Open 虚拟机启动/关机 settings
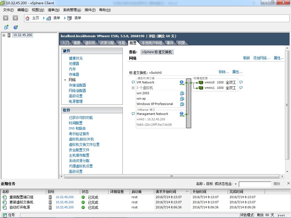Viewport: 291px width, 218px height. click(81, 139)
